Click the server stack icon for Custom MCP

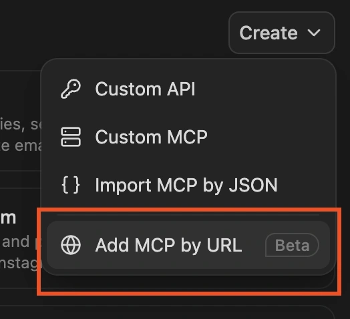pos(71,137)
